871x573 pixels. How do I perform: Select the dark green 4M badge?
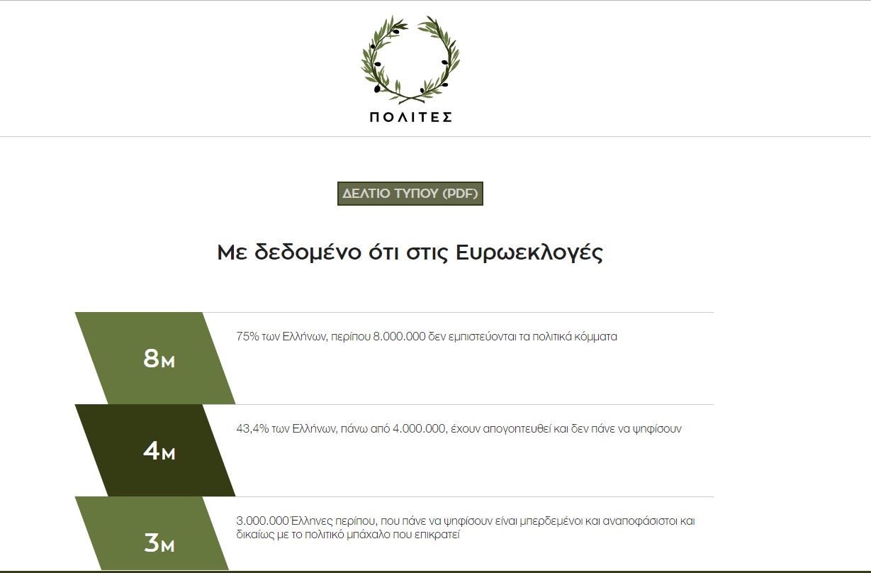[x=156, y=451]
